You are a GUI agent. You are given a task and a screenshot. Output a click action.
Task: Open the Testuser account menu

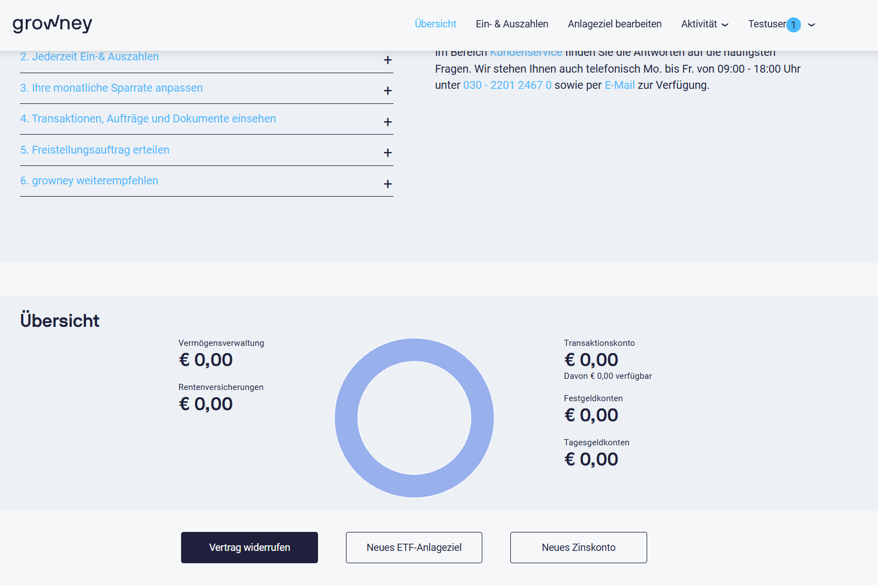(781, 24)
